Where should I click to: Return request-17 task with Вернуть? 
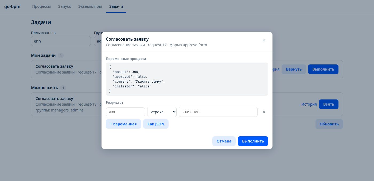click(x=294, y=69)
